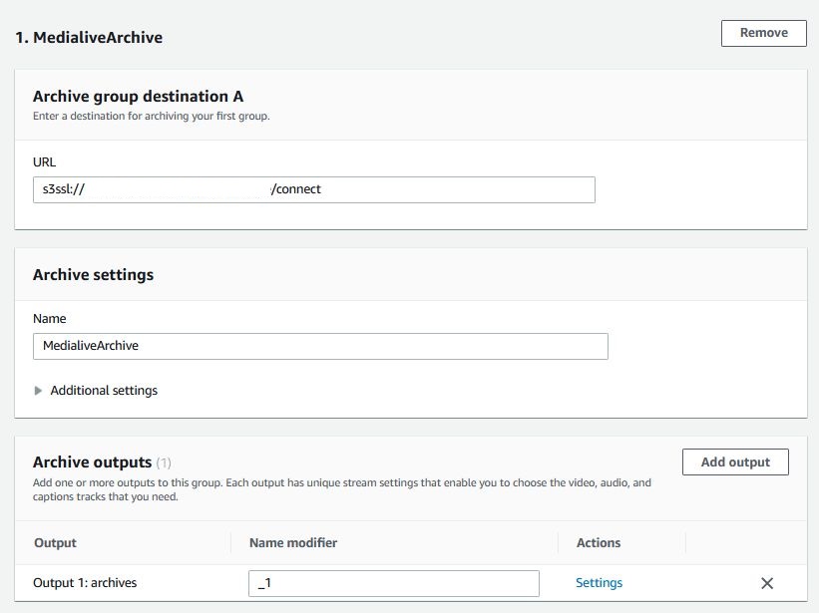Click the Name modifier column header
819x613 pixels.
(293, 543)
